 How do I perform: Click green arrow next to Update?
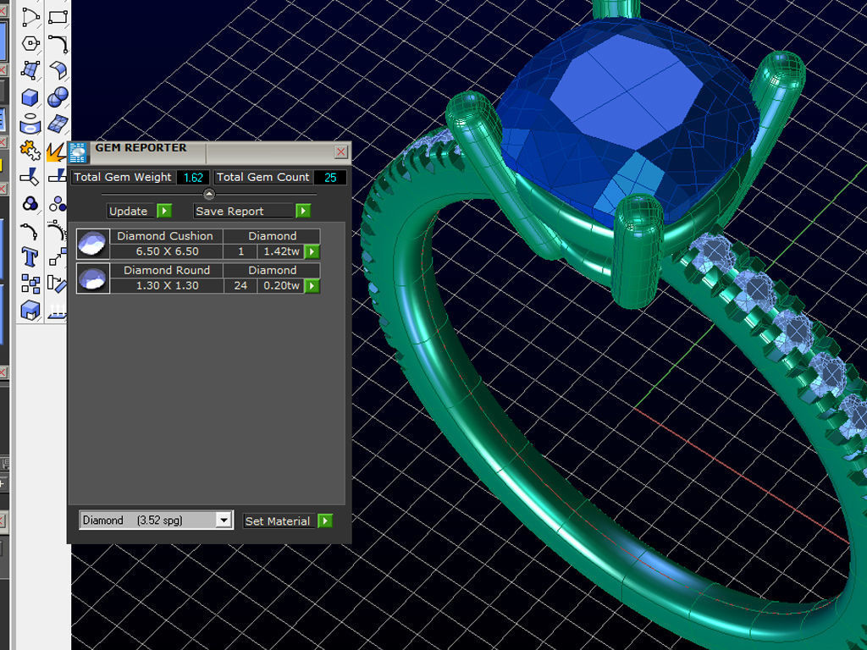tap(164, 211)
